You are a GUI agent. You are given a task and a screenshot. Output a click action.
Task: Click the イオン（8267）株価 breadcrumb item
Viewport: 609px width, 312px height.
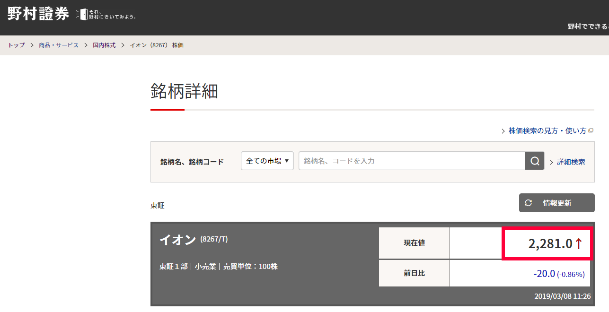click(157, 45)
